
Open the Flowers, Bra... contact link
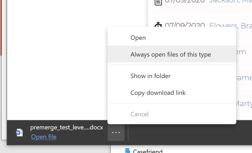click(x=231, y=25)
